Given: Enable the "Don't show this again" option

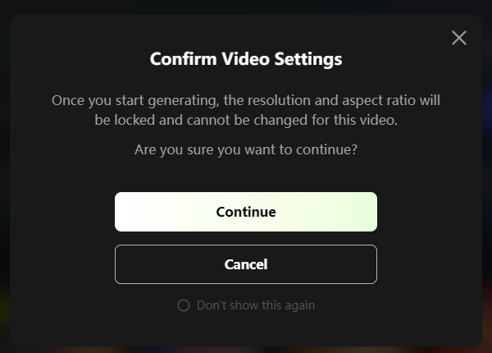Looking at the screenshot, I should point(184,305).
